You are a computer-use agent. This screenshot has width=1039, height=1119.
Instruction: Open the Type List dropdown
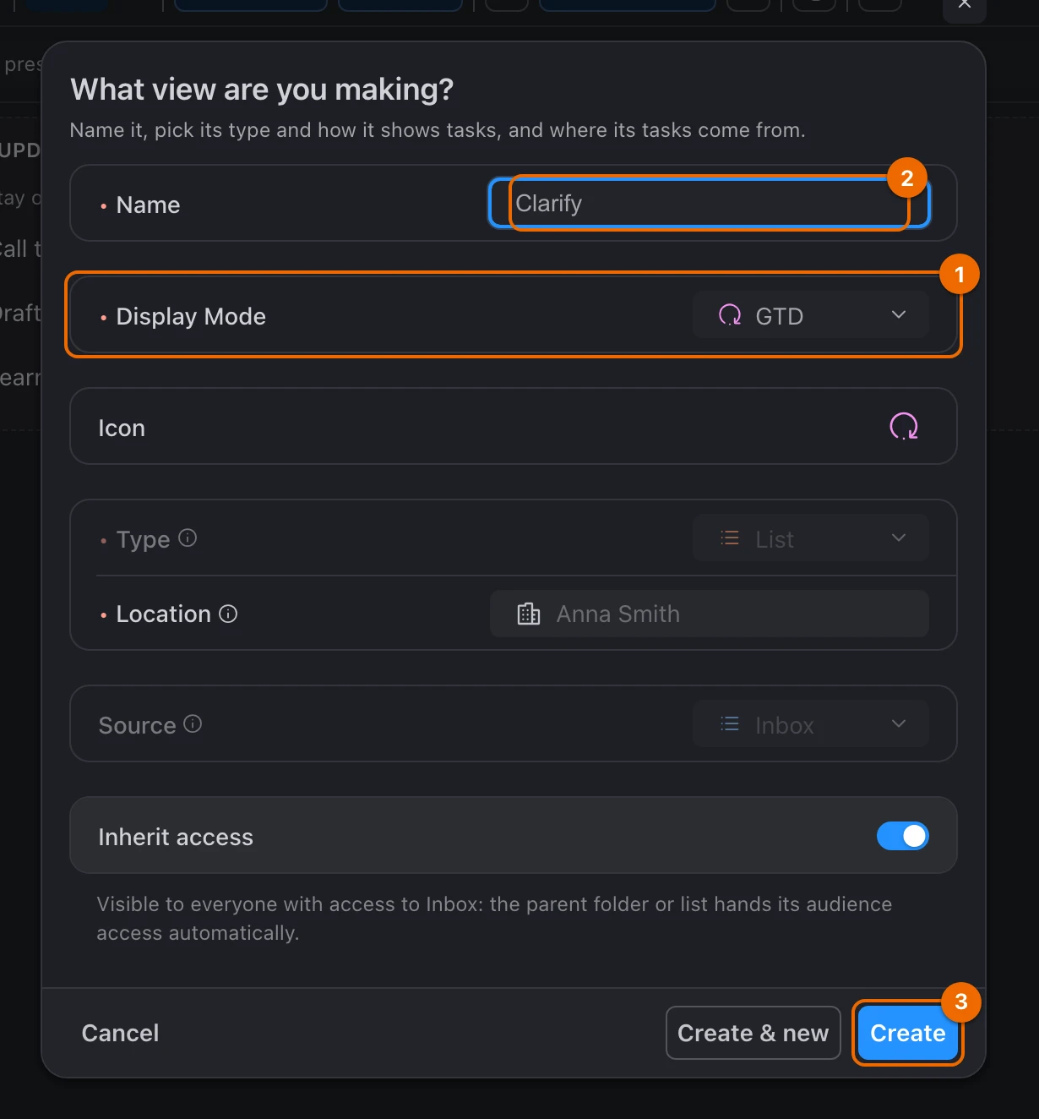click(810, 538)
